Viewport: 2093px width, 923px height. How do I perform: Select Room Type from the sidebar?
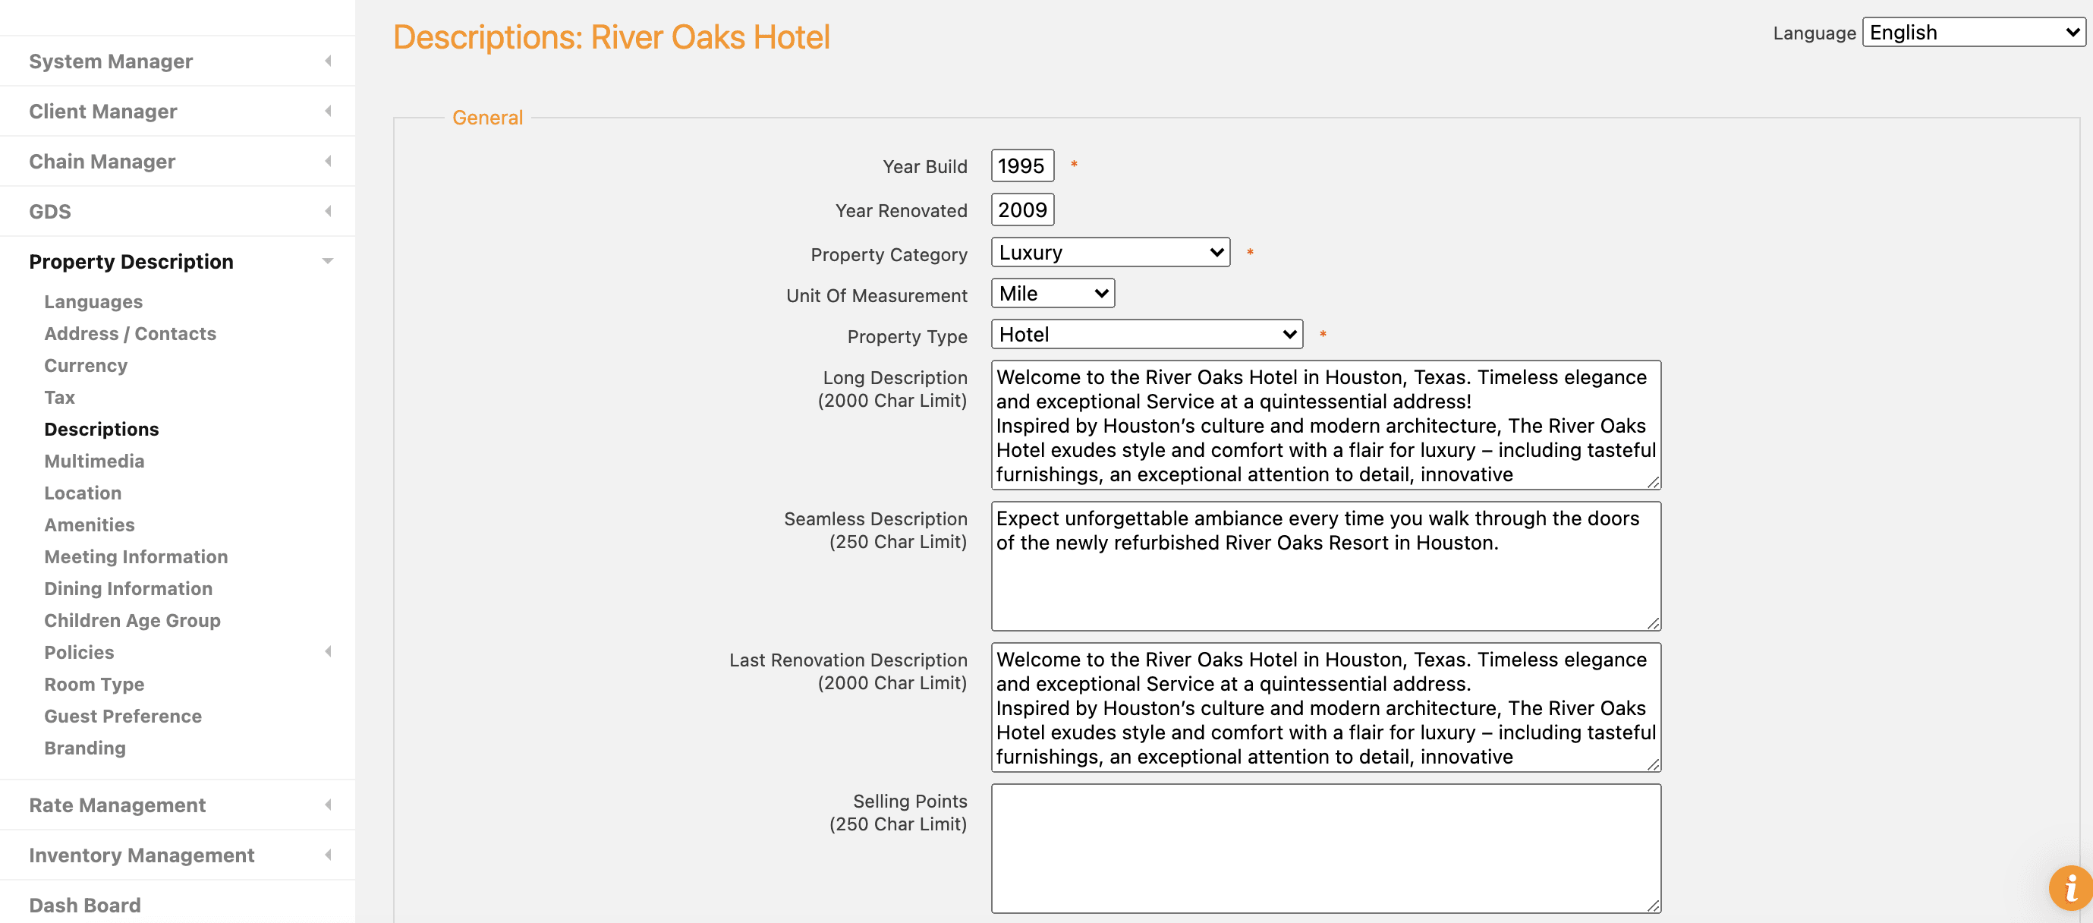tap(93, 683)
